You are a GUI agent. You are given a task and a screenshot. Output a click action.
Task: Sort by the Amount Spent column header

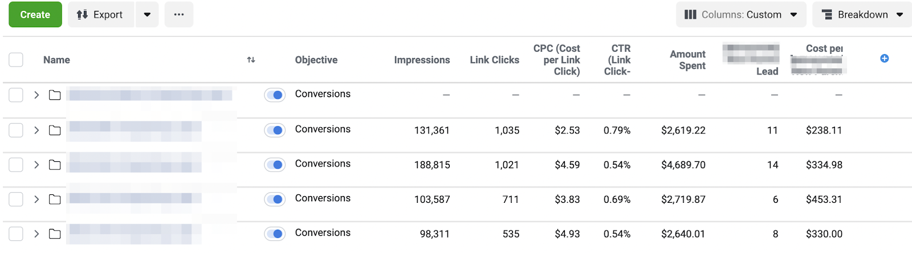coord(687,60)
